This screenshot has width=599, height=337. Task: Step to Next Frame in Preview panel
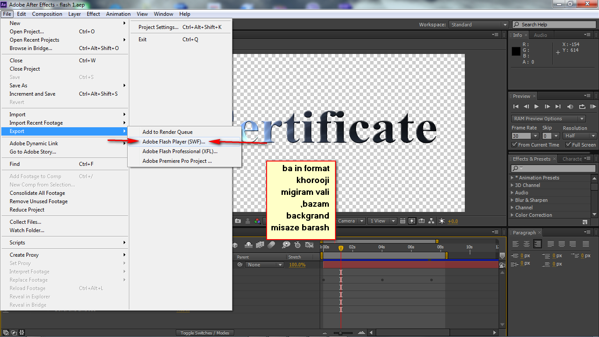click(547, 107)
